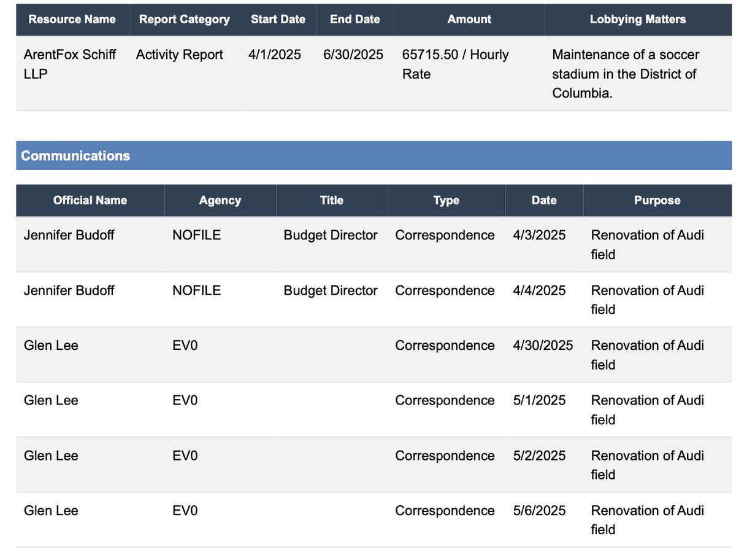Screen dimensions: 736x550
Task: Click the soccer stadium maintenance lobbying matter text
Action: coord(626,74)
